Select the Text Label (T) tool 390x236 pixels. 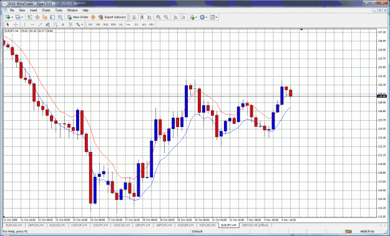[71, 24]
